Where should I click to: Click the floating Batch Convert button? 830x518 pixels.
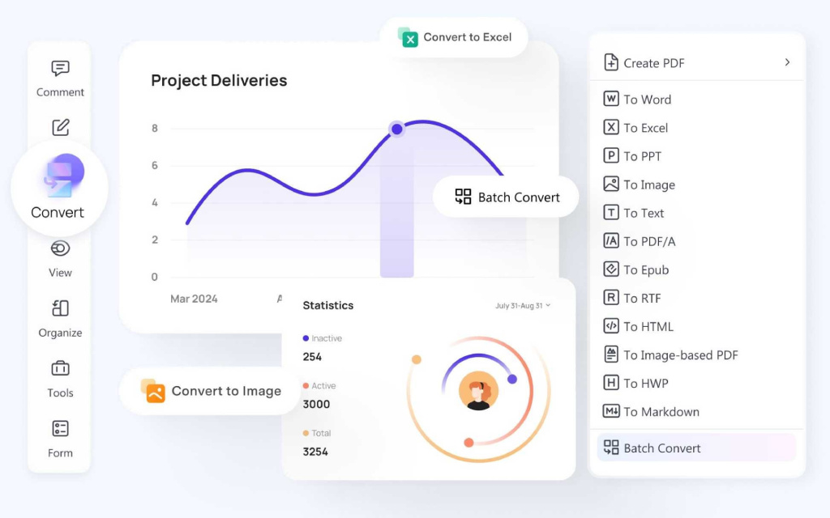click(x=506, y=197)
